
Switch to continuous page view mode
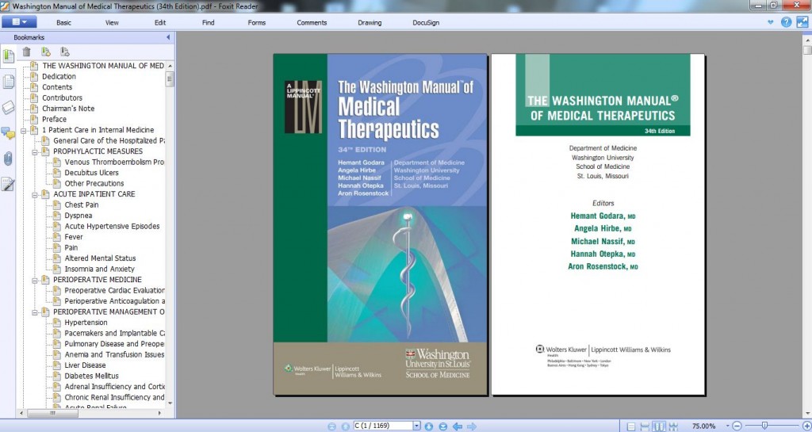coord(645,426)
